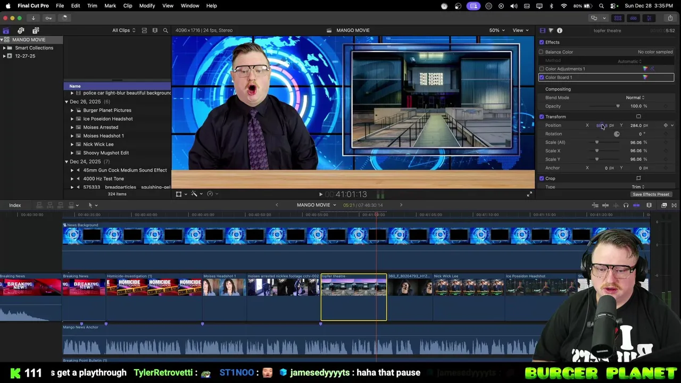Show Transform onscreen controls icon
Viewport: 681px width, 383px height.
coord(638,116)
